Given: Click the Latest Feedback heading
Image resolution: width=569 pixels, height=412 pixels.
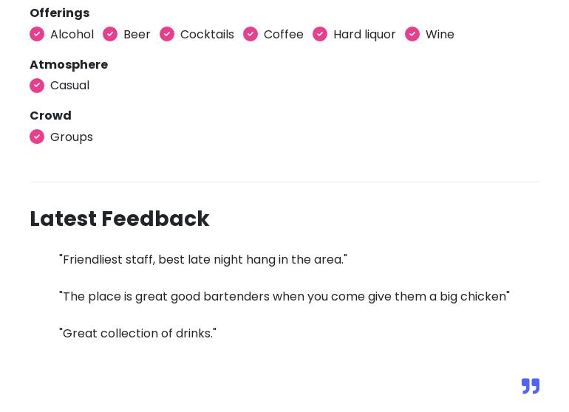Looking at the screenshot, I should pyautogui.click(x=120, y=219).
